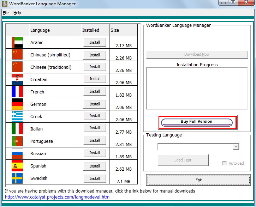
Task: Select the German name cell
Action: pos(55,104)
